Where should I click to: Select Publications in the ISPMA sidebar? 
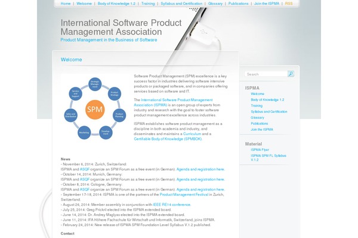pos(260,123)
